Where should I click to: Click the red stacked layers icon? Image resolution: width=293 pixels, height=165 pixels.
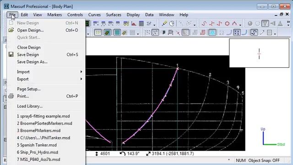click(x=203, y=33)
